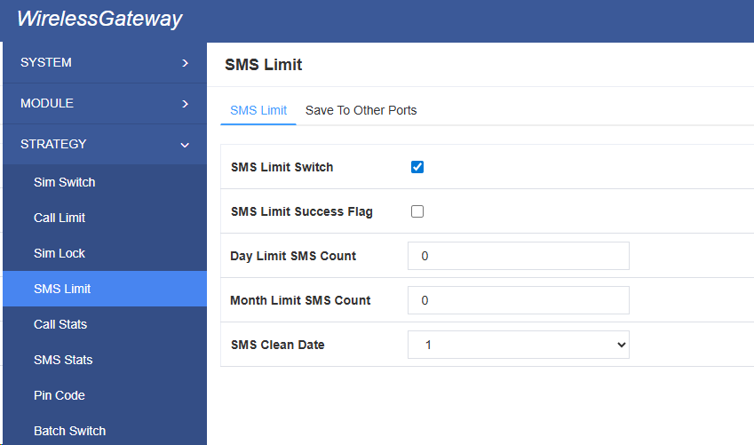Click the WirelessGateway logo title
Viewport: 754px width, 445px height.
pyautogui.click(x=99, y=20)
